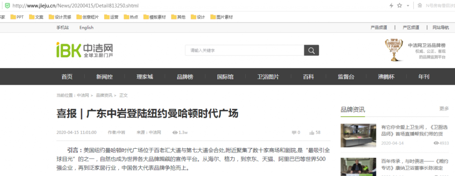Image resolution: width=455 pixels, height=176 pixels.
Task: Switch to the English site version
Action: [86, 27]
